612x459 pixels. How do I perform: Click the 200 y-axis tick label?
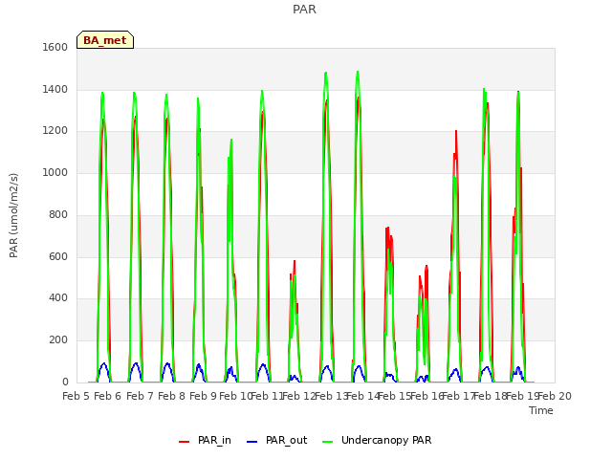(x=58, y=340)
